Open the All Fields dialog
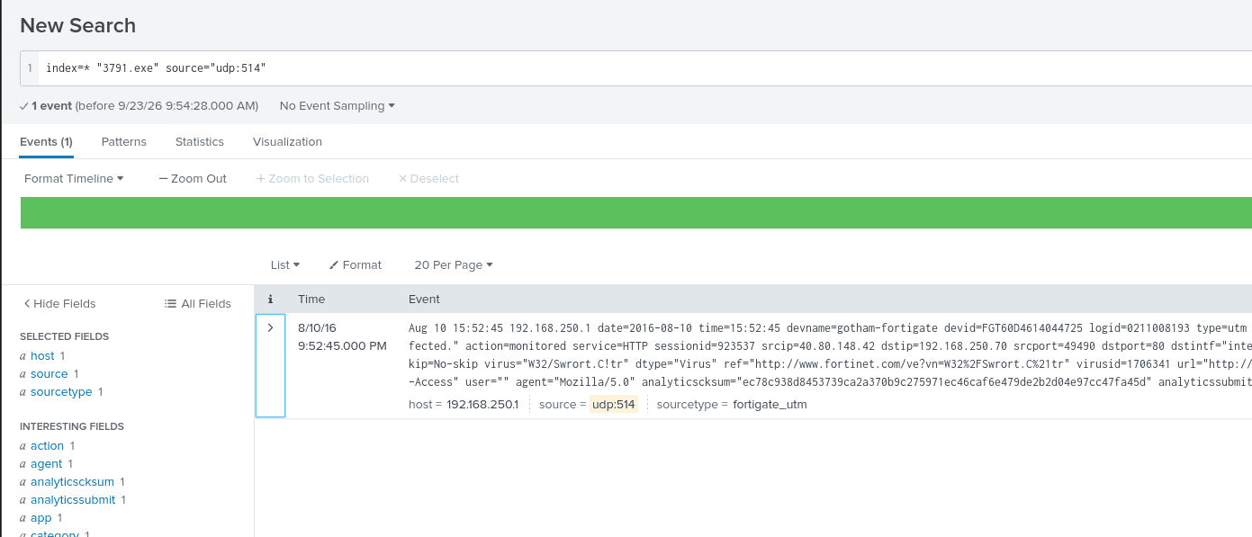Image resolution: width=1252 pixels, height=537 pixels. point(198,303)
